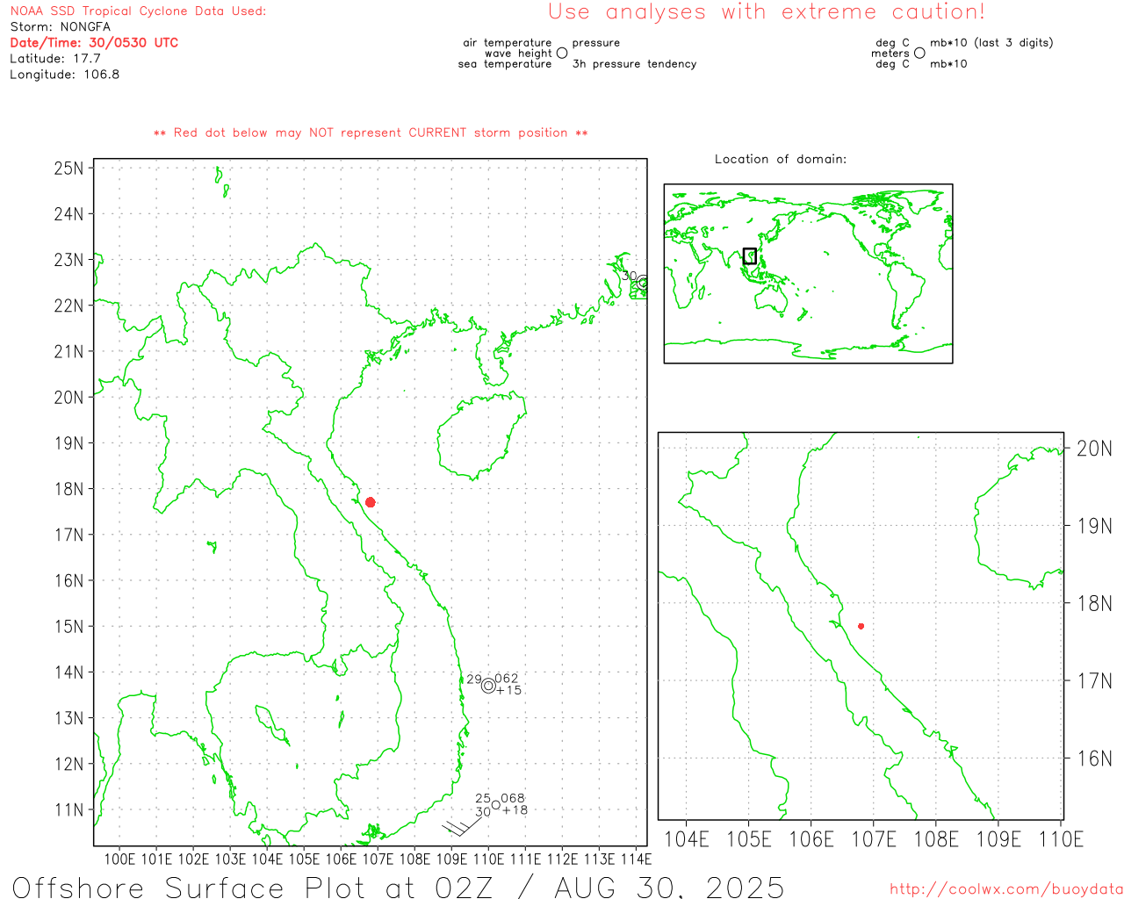Click the '11N' latitude label on main map
The width and height of the screenshot is (1124, 899).
[69, 809]
